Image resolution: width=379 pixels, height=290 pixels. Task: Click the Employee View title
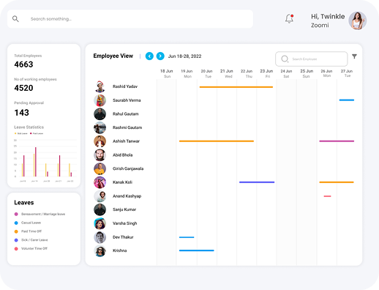[113, 56]
